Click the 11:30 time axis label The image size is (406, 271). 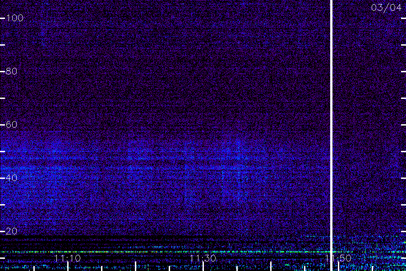pyautogui.click(x=203, y=258)
